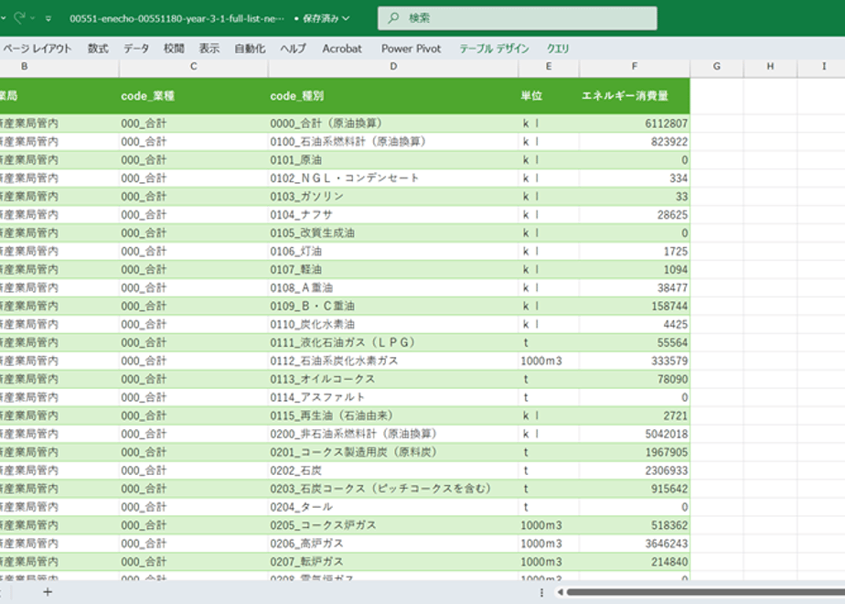Open the 自動化 tab

click(250, 49)
